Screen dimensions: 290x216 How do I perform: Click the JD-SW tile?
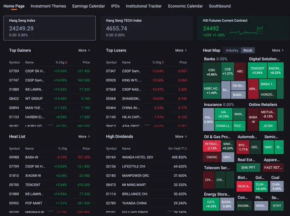pyautogui.click(x=268, y=126)
